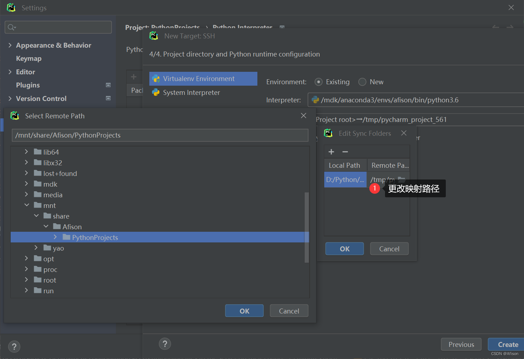
Task: Select Virtualenv Environment option
Action: tap(203, 79)
